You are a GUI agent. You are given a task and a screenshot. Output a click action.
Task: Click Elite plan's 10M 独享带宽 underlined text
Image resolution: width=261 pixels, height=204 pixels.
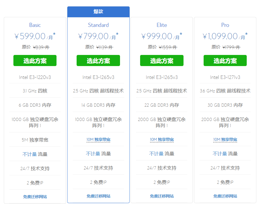pyautogui.click(x=162, y=140)
